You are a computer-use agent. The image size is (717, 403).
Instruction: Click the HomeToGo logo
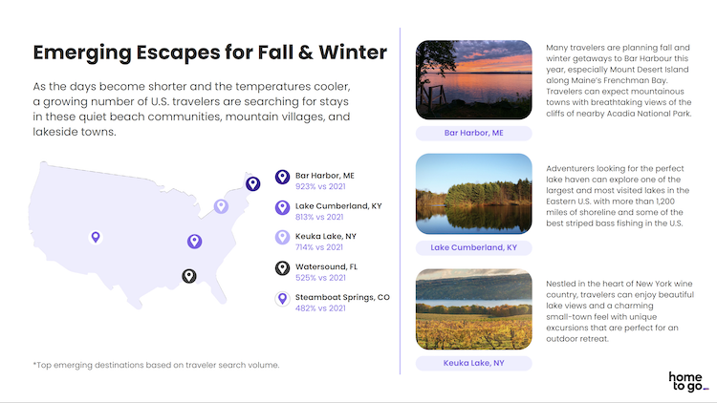(x=687, y=382)
